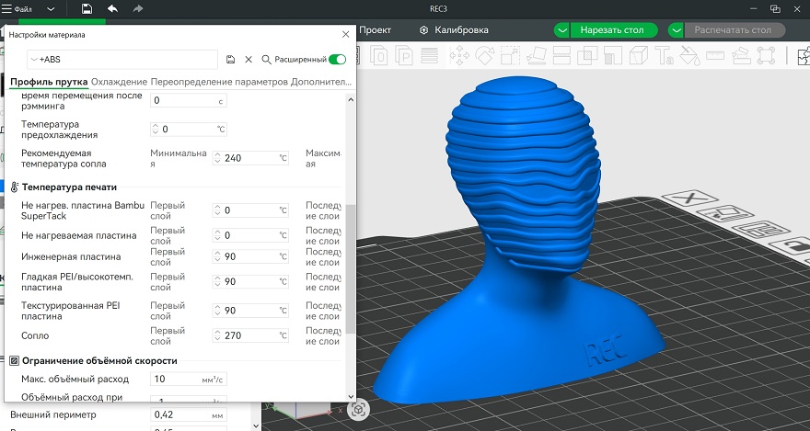
Task: Select the Scale tool icon
Action: click(x=508, y=56)
